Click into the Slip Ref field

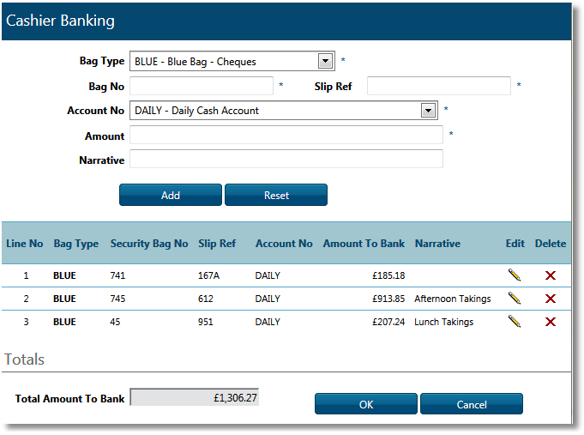[x=439, y=86]
